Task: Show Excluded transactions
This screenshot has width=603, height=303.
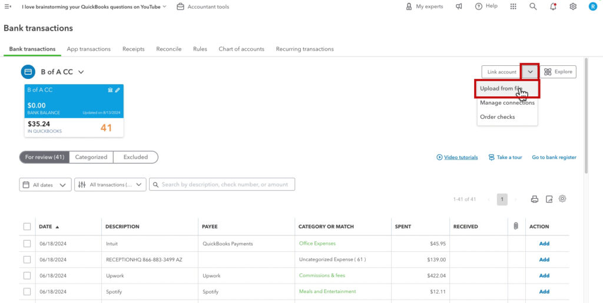Action: [x=136, y=157]
